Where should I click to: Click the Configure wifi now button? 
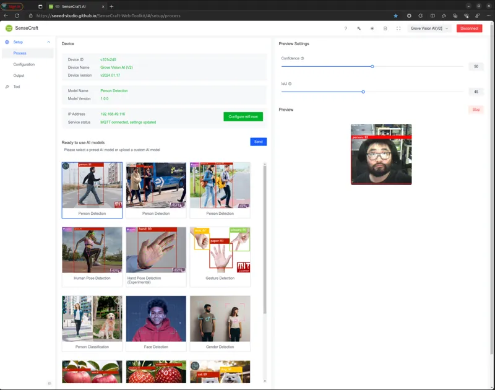(243, 116)
